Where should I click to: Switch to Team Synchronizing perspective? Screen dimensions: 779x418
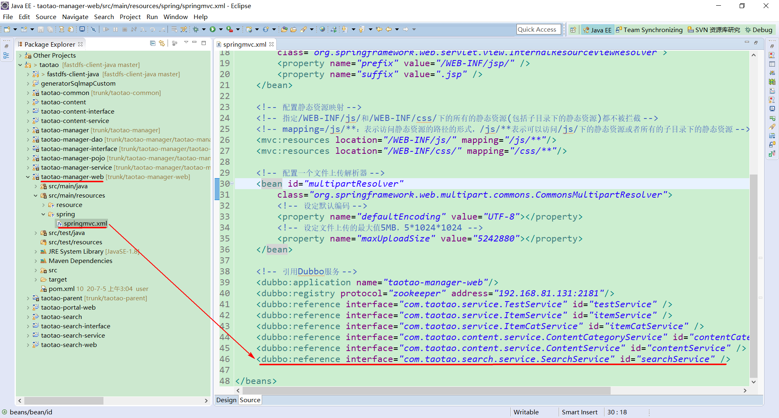tap(649, 30)
